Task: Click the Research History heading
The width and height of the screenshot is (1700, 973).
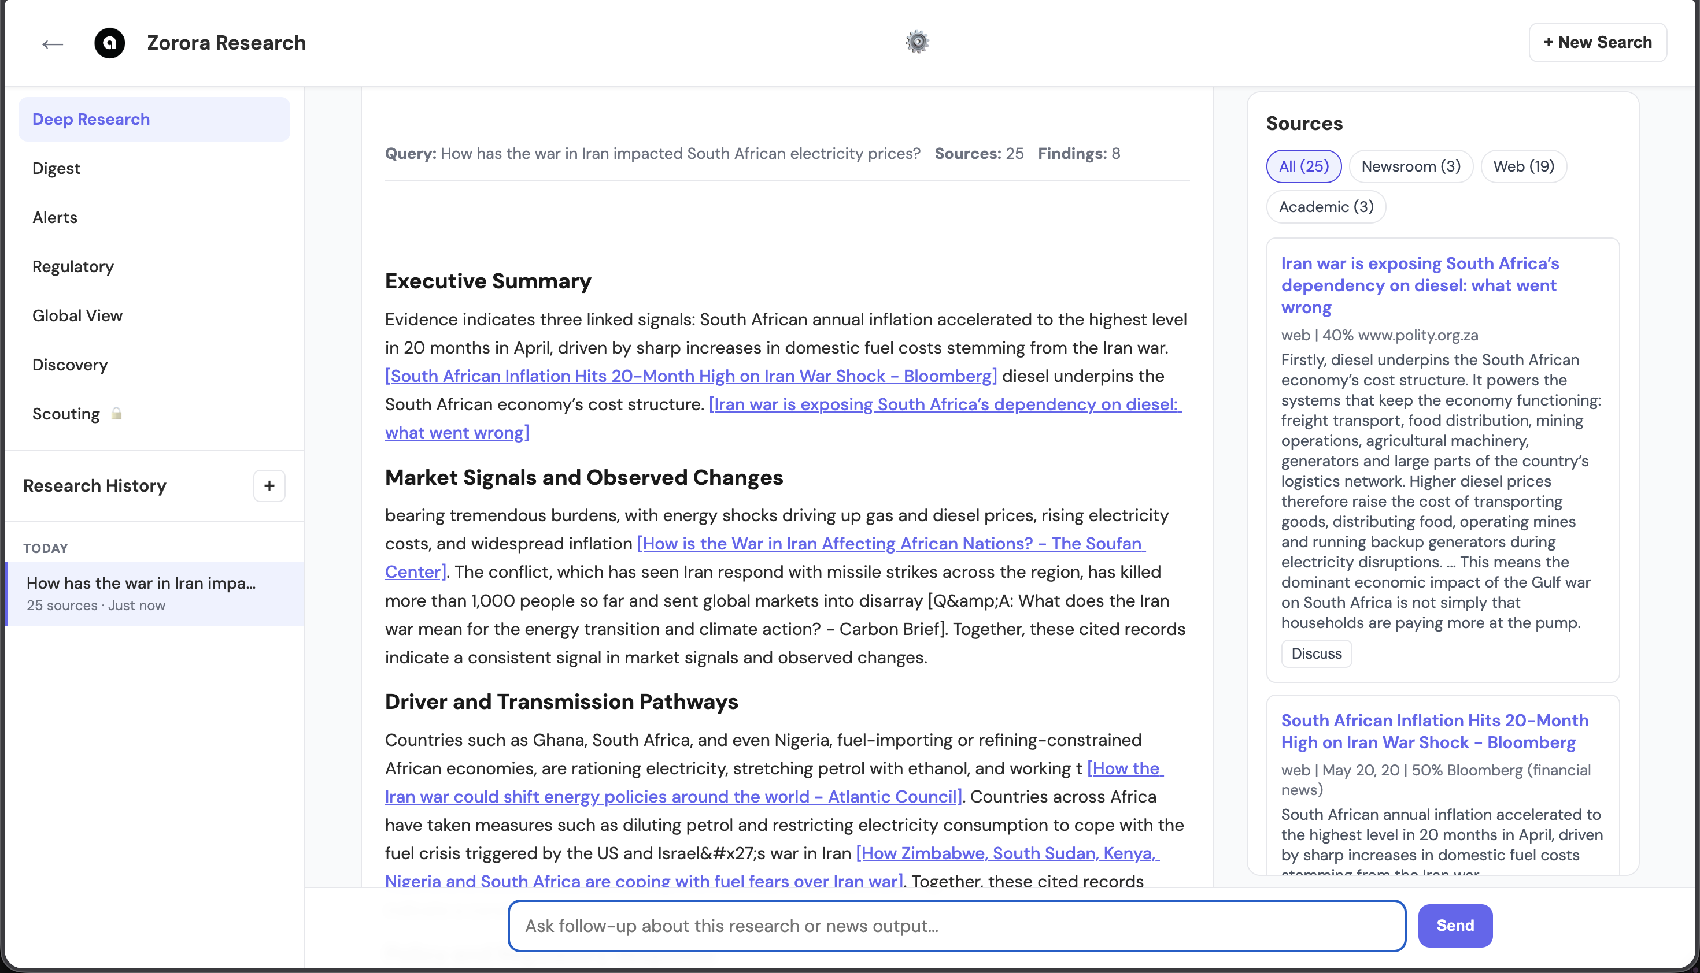Action: [94, 486]
